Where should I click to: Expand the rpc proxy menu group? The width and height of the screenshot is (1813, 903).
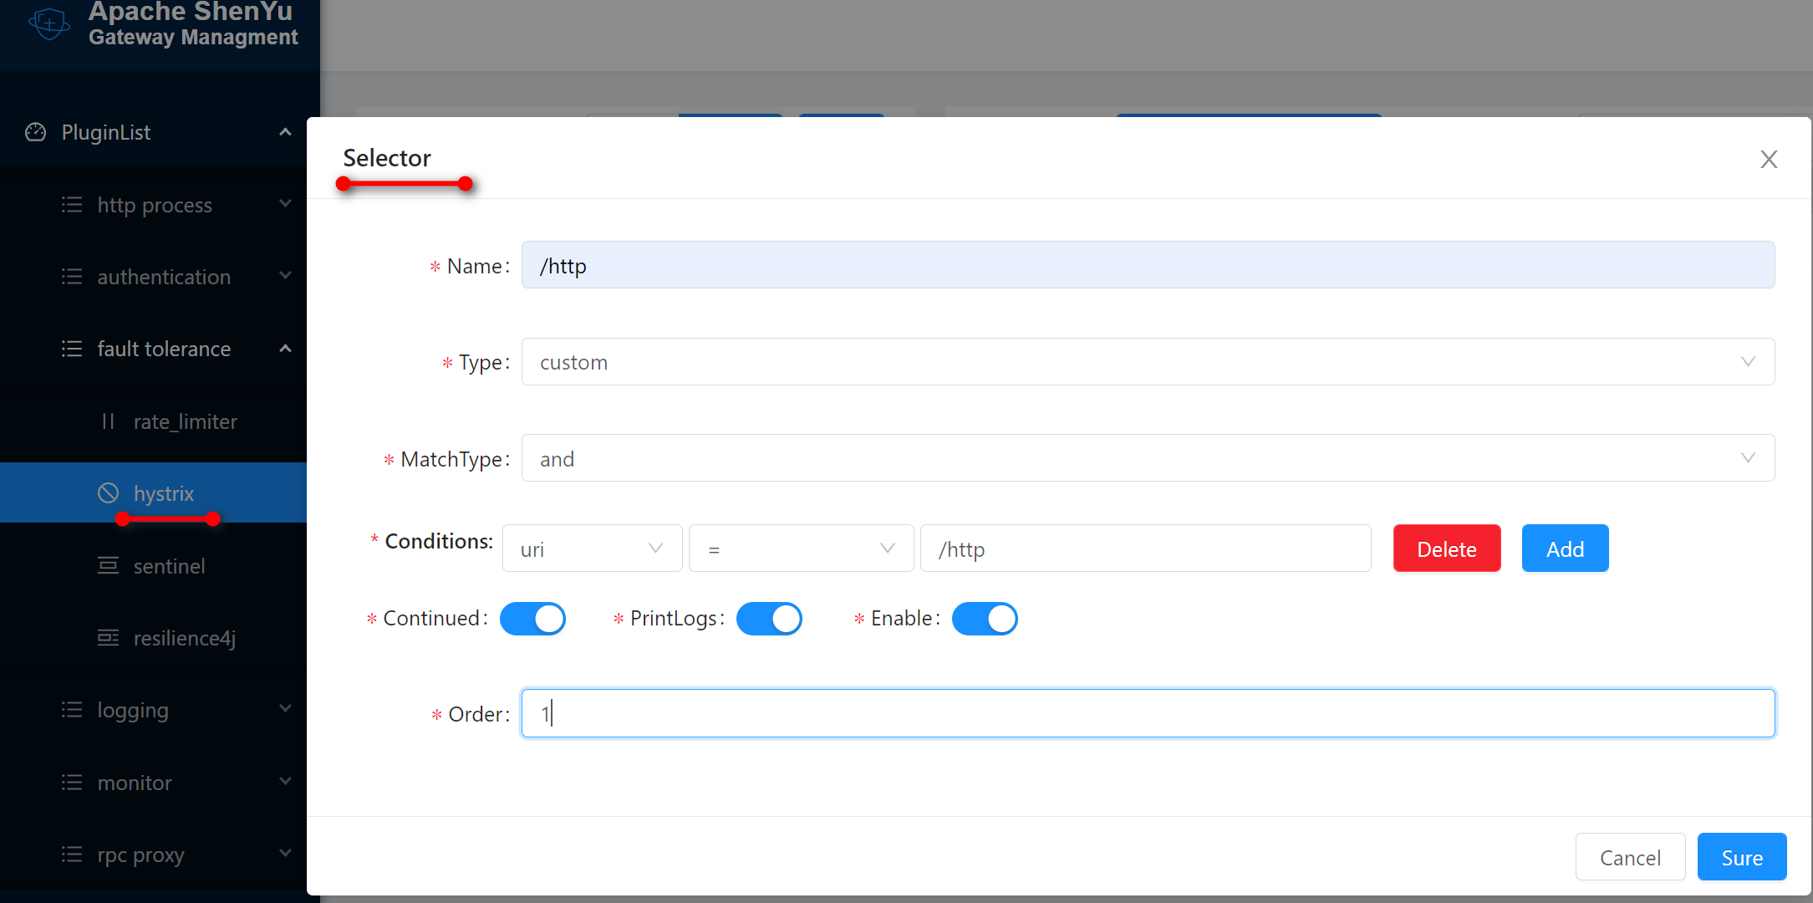[x=140, y=855]
